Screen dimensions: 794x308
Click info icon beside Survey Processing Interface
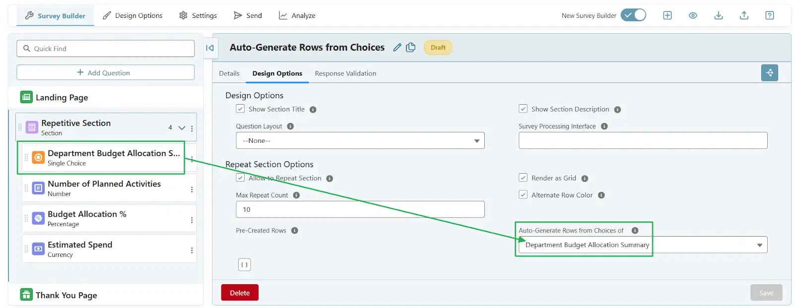click(604, 126)
